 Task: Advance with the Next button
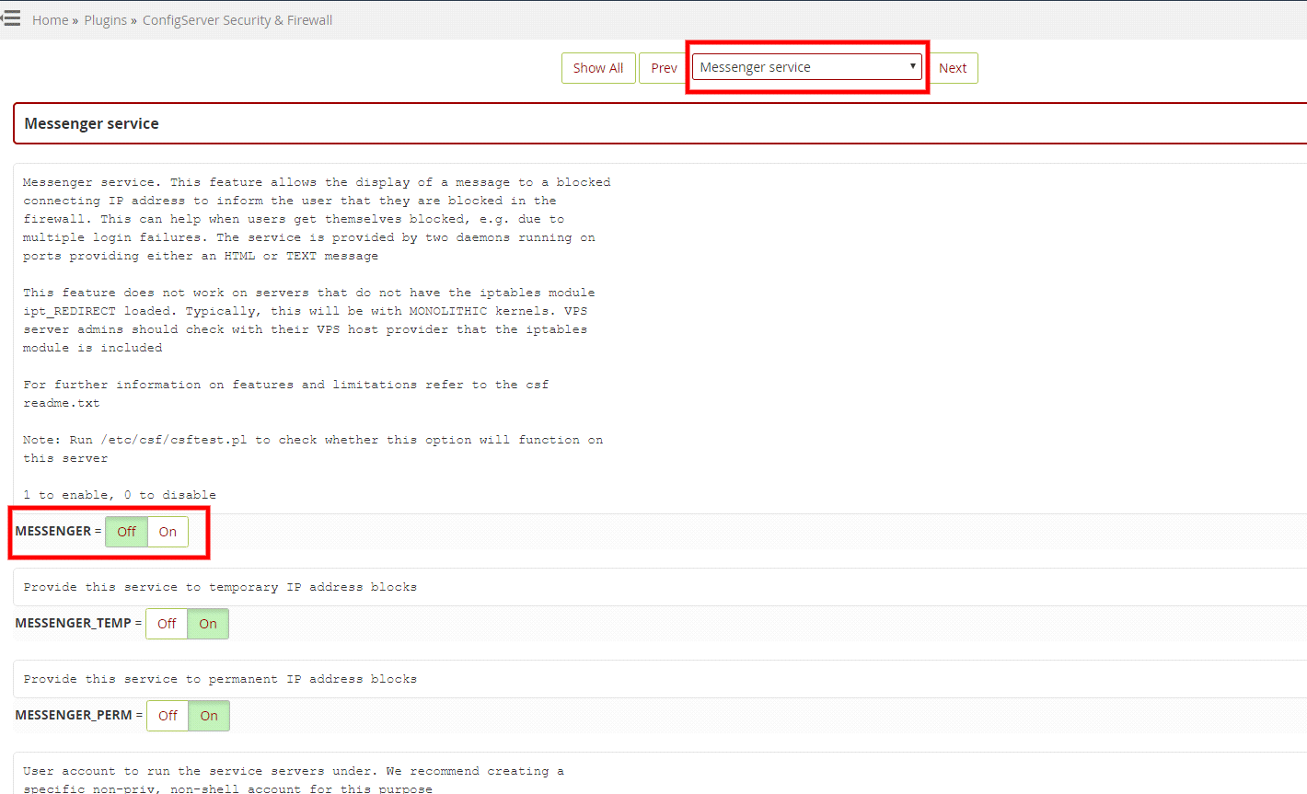tap(953, 67)
